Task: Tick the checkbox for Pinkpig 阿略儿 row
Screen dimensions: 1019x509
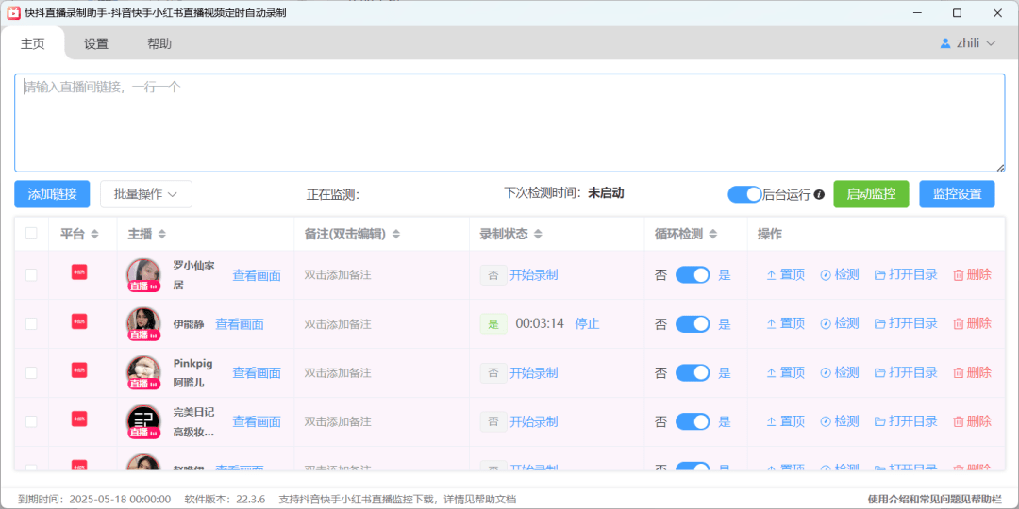Action: point(31,372)
